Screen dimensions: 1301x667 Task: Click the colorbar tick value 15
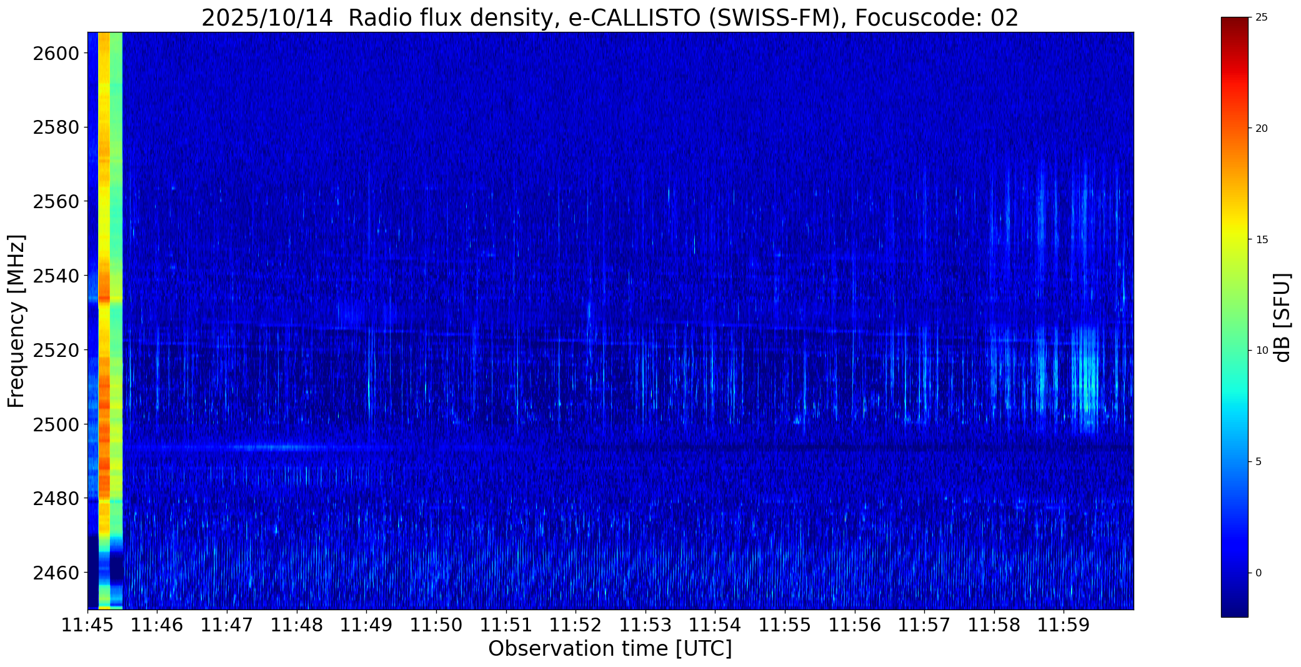coord(1262,240)
